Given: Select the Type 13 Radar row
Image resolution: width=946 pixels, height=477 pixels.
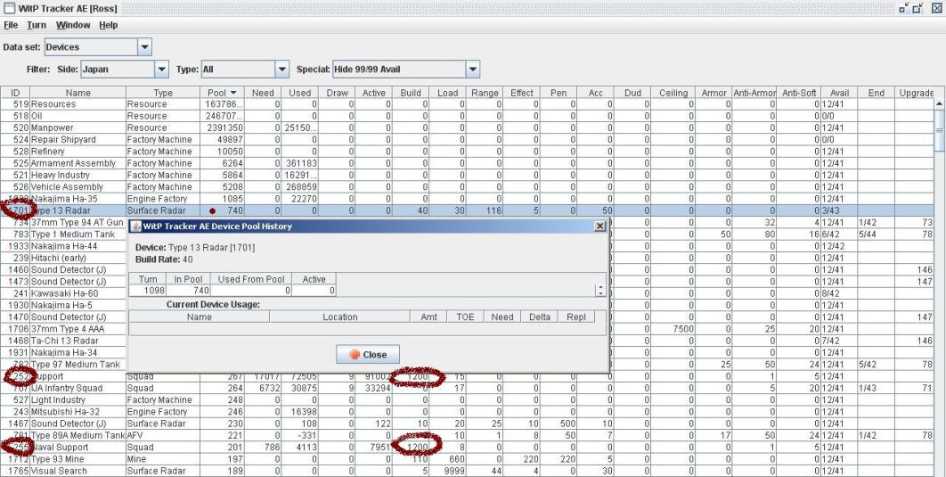Looking at the screenshot, I should [468, 210].
